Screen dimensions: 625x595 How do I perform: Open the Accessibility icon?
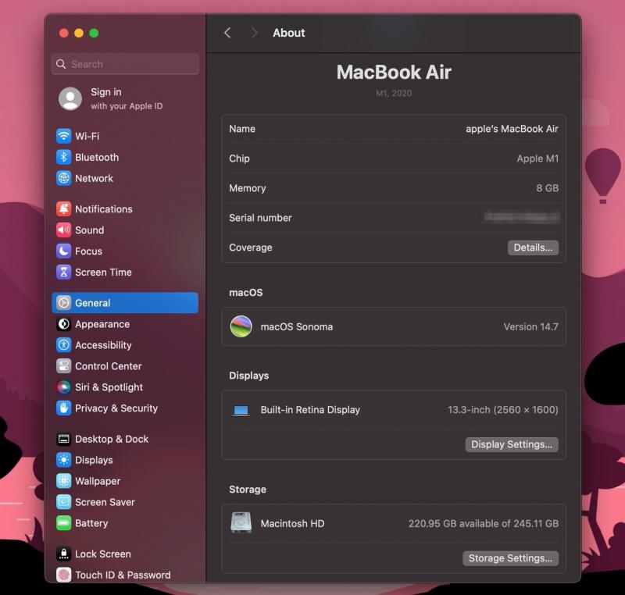pyautogui.click(x=63, y=345)
